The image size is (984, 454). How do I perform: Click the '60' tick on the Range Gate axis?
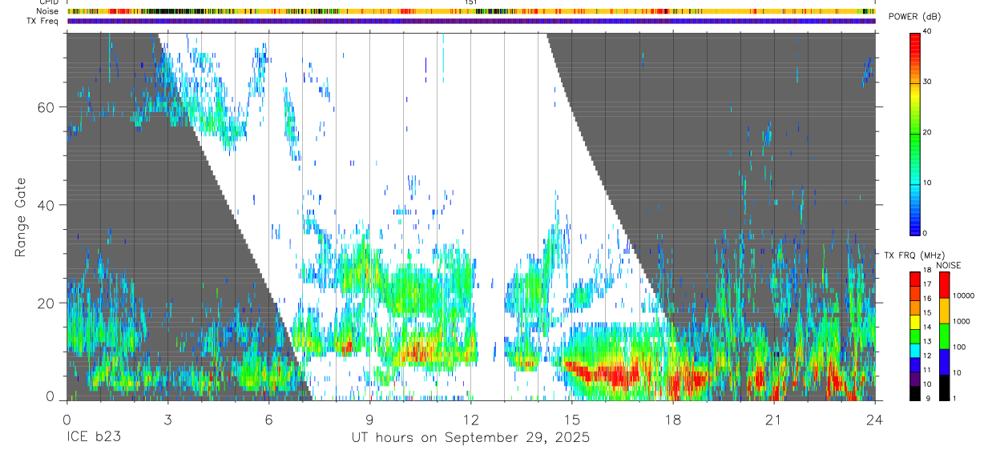click(46, 106)
